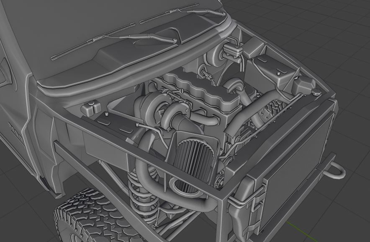370x242 pixels.
Task: Select the front fender panel of truck
Action: coord(36,133)
